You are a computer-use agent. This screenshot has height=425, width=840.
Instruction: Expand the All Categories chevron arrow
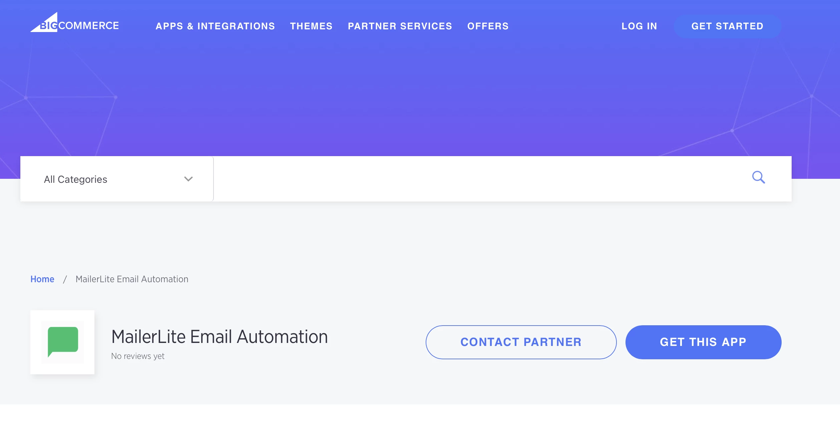pos(188,179)
